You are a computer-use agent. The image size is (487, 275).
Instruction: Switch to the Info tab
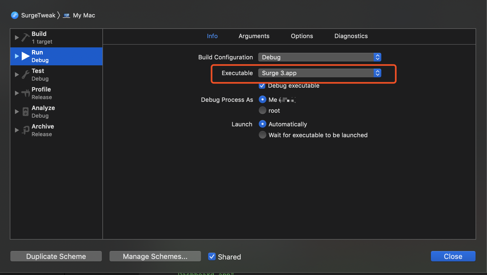212,36
